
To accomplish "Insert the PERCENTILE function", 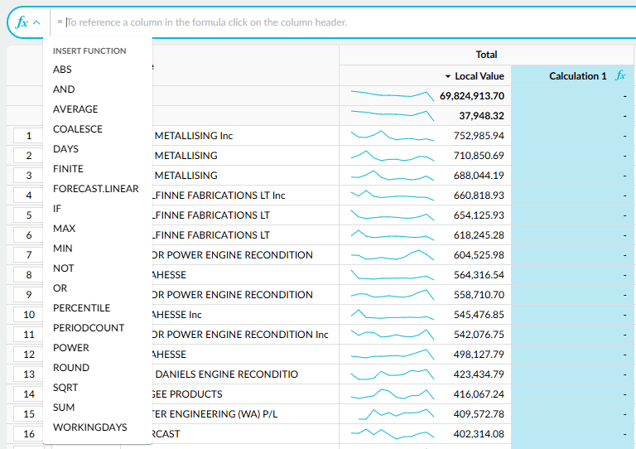I will pyautogui.click(x=81, y=308).
